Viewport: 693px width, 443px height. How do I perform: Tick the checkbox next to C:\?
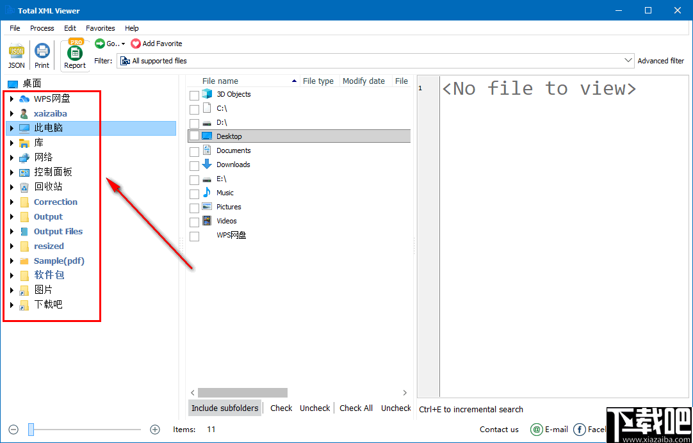pyautogui.click(x=194, y=108)
